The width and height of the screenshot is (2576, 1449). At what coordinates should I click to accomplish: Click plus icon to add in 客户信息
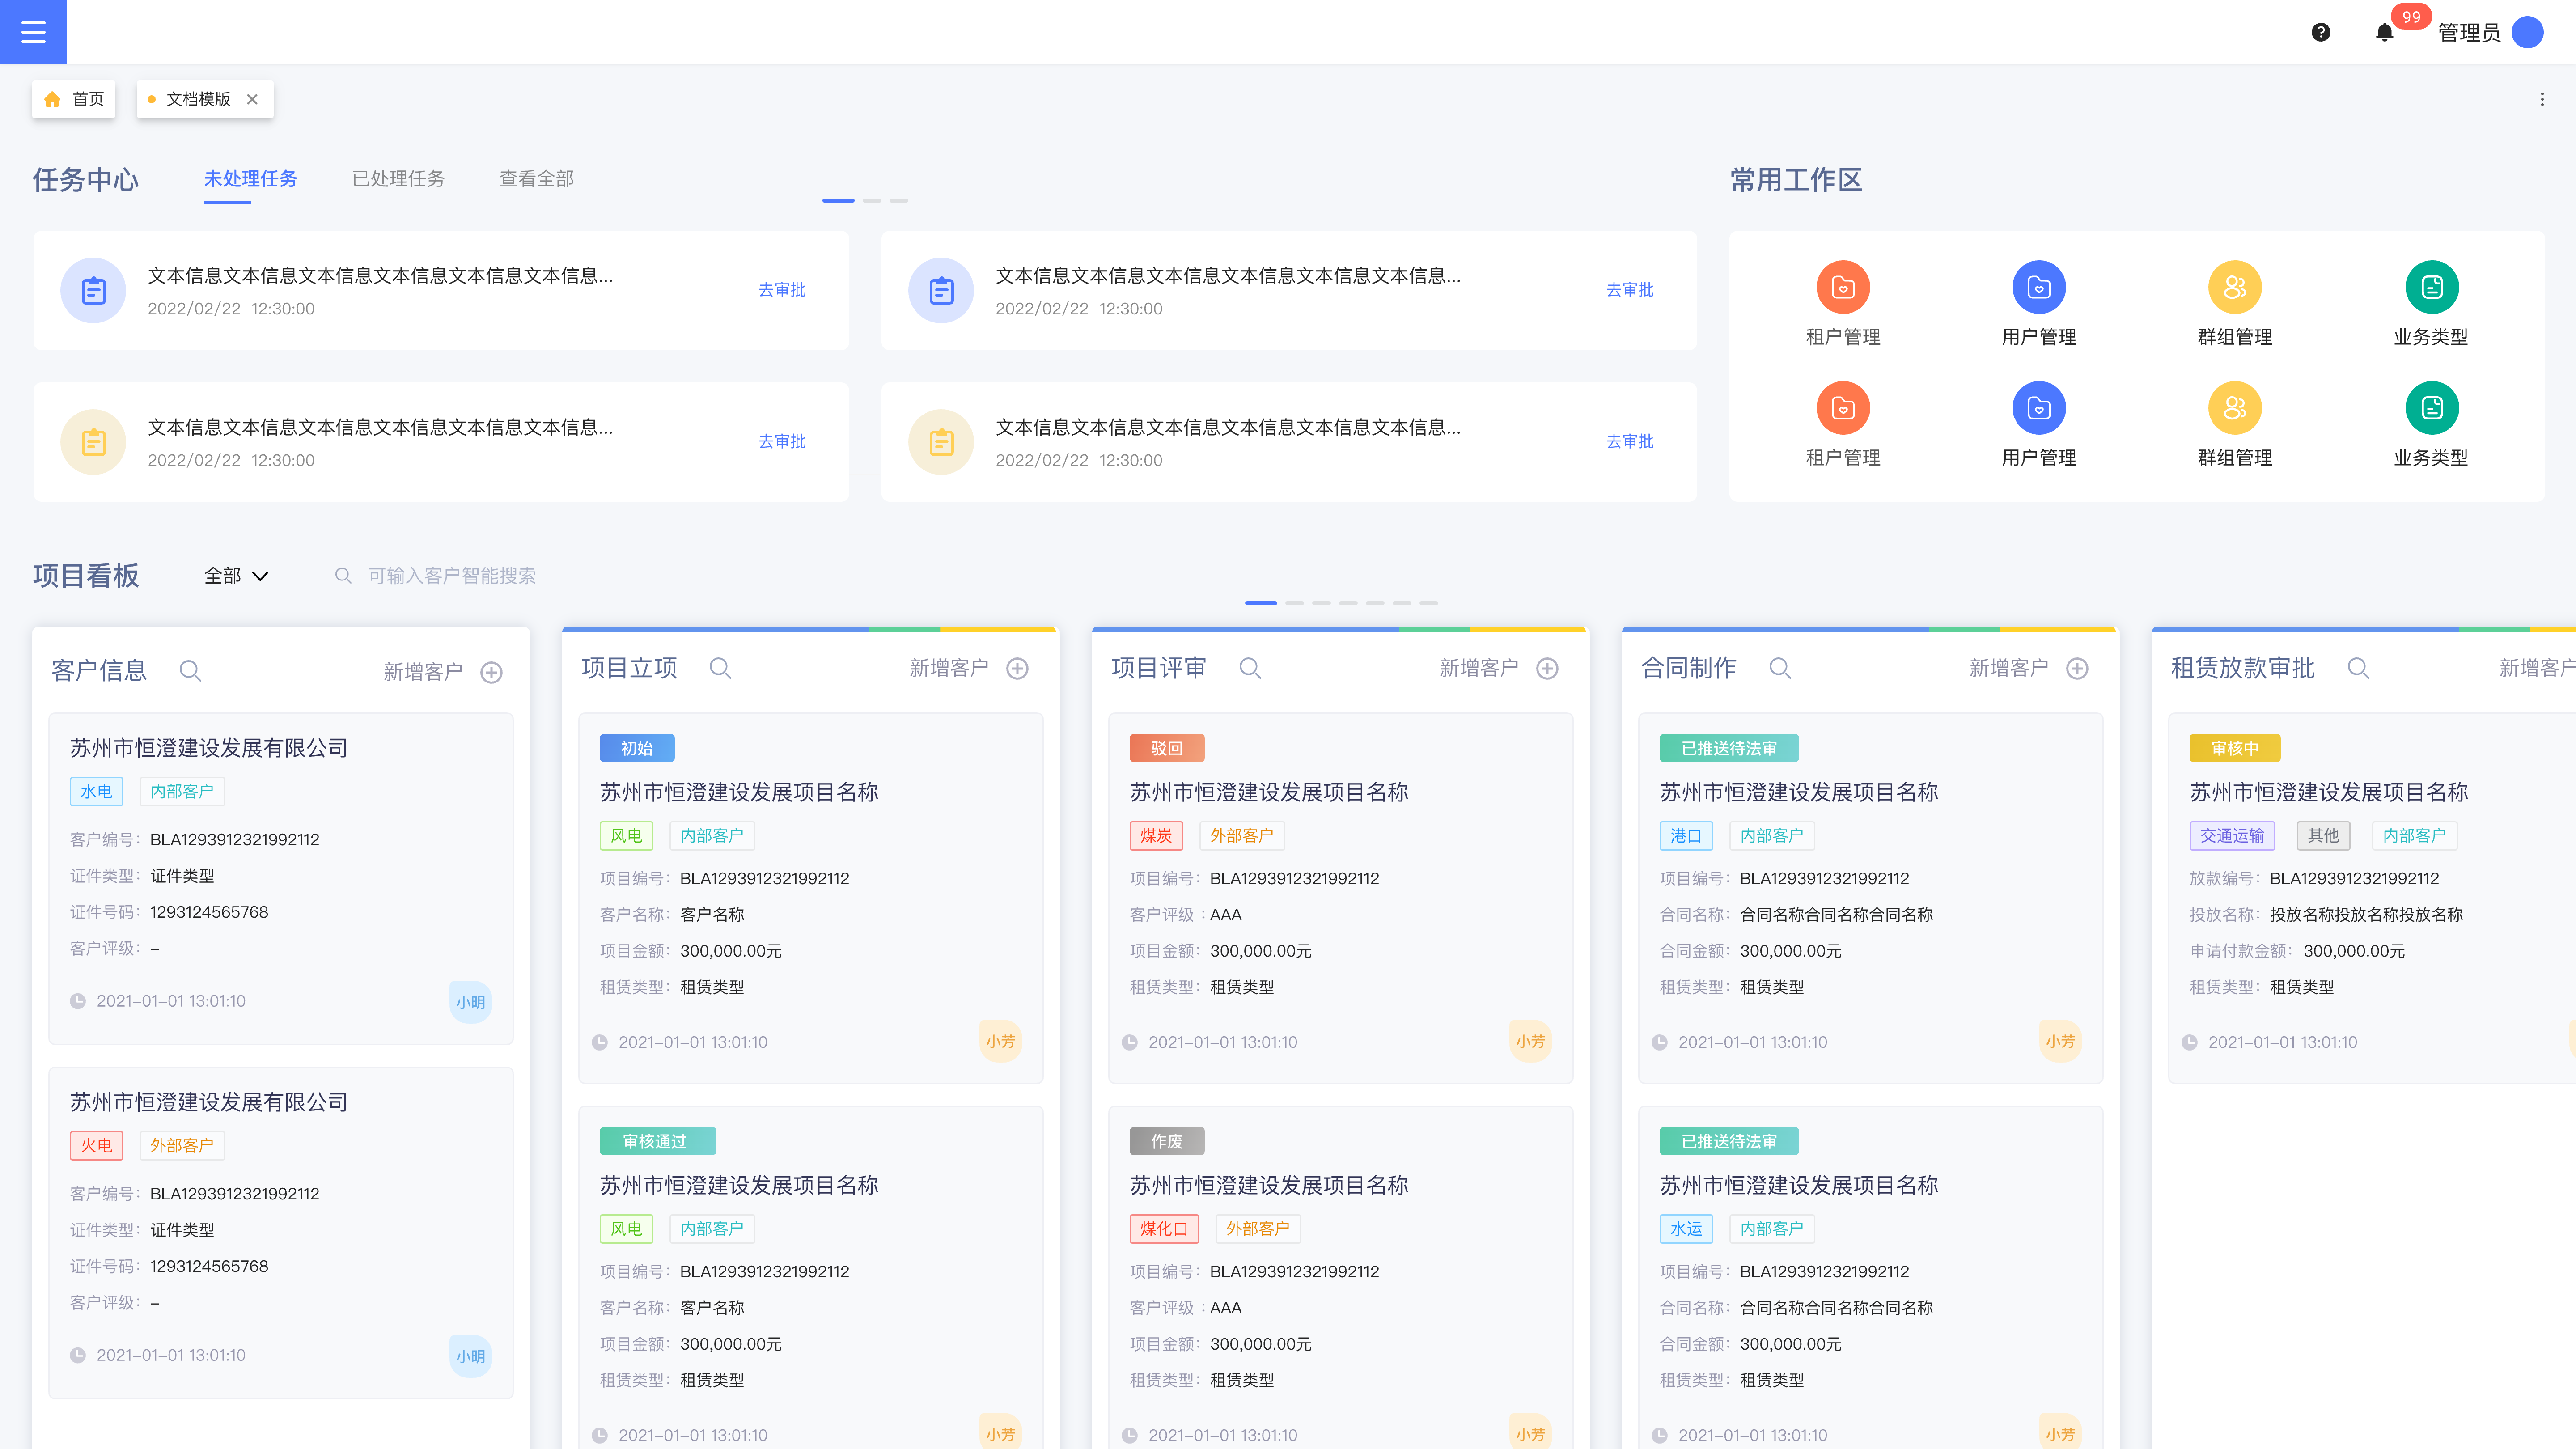[491, 672]
